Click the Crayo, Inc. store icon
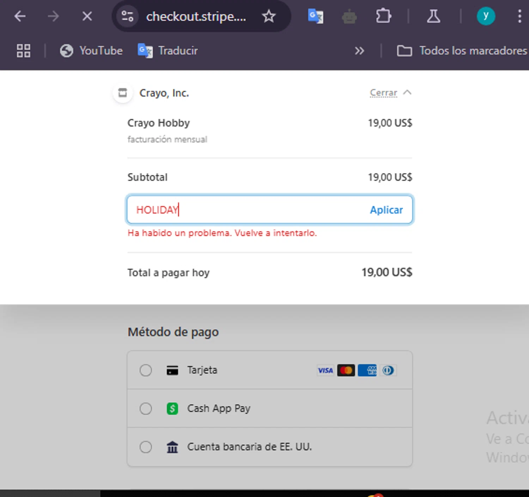529x497 pixels. click(123, 93)
